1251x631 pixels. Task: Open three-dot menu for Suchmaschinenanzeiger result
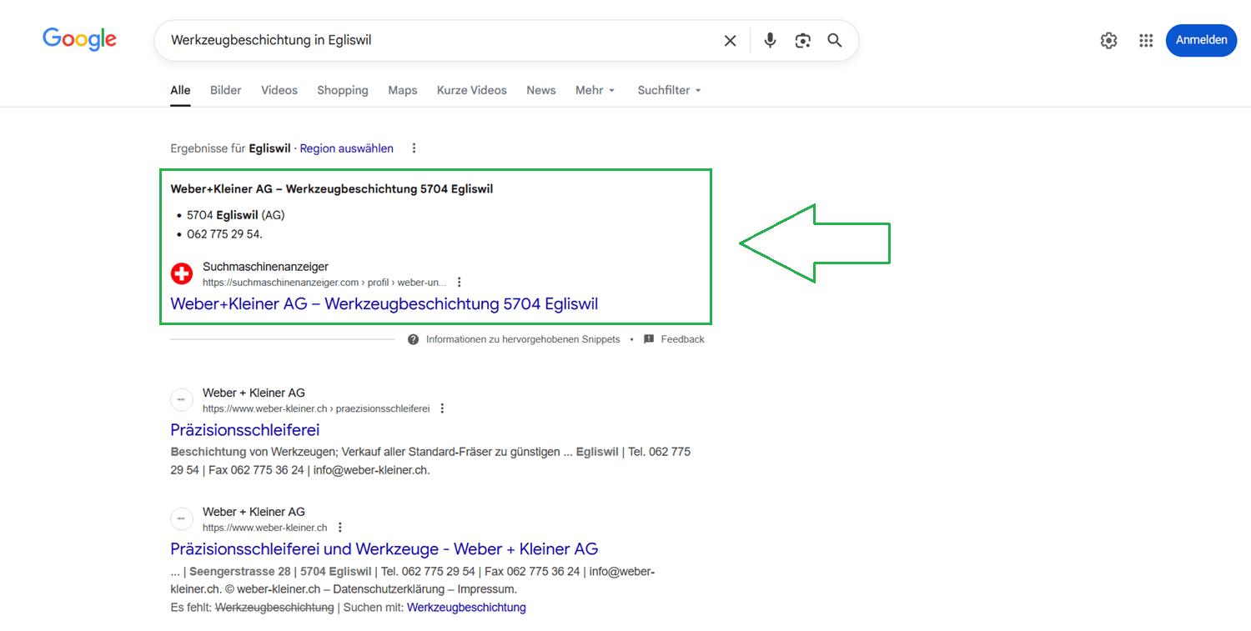click(459, 283)
